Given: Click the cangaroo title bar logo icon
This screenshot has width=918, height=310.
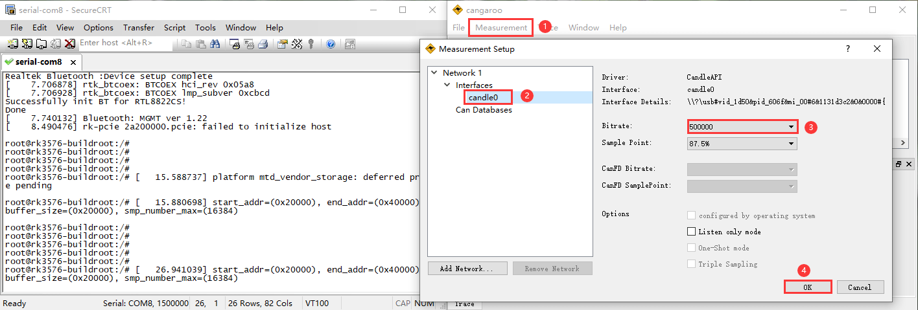Looking at the screenshot, I should click(x=458, y=10).
